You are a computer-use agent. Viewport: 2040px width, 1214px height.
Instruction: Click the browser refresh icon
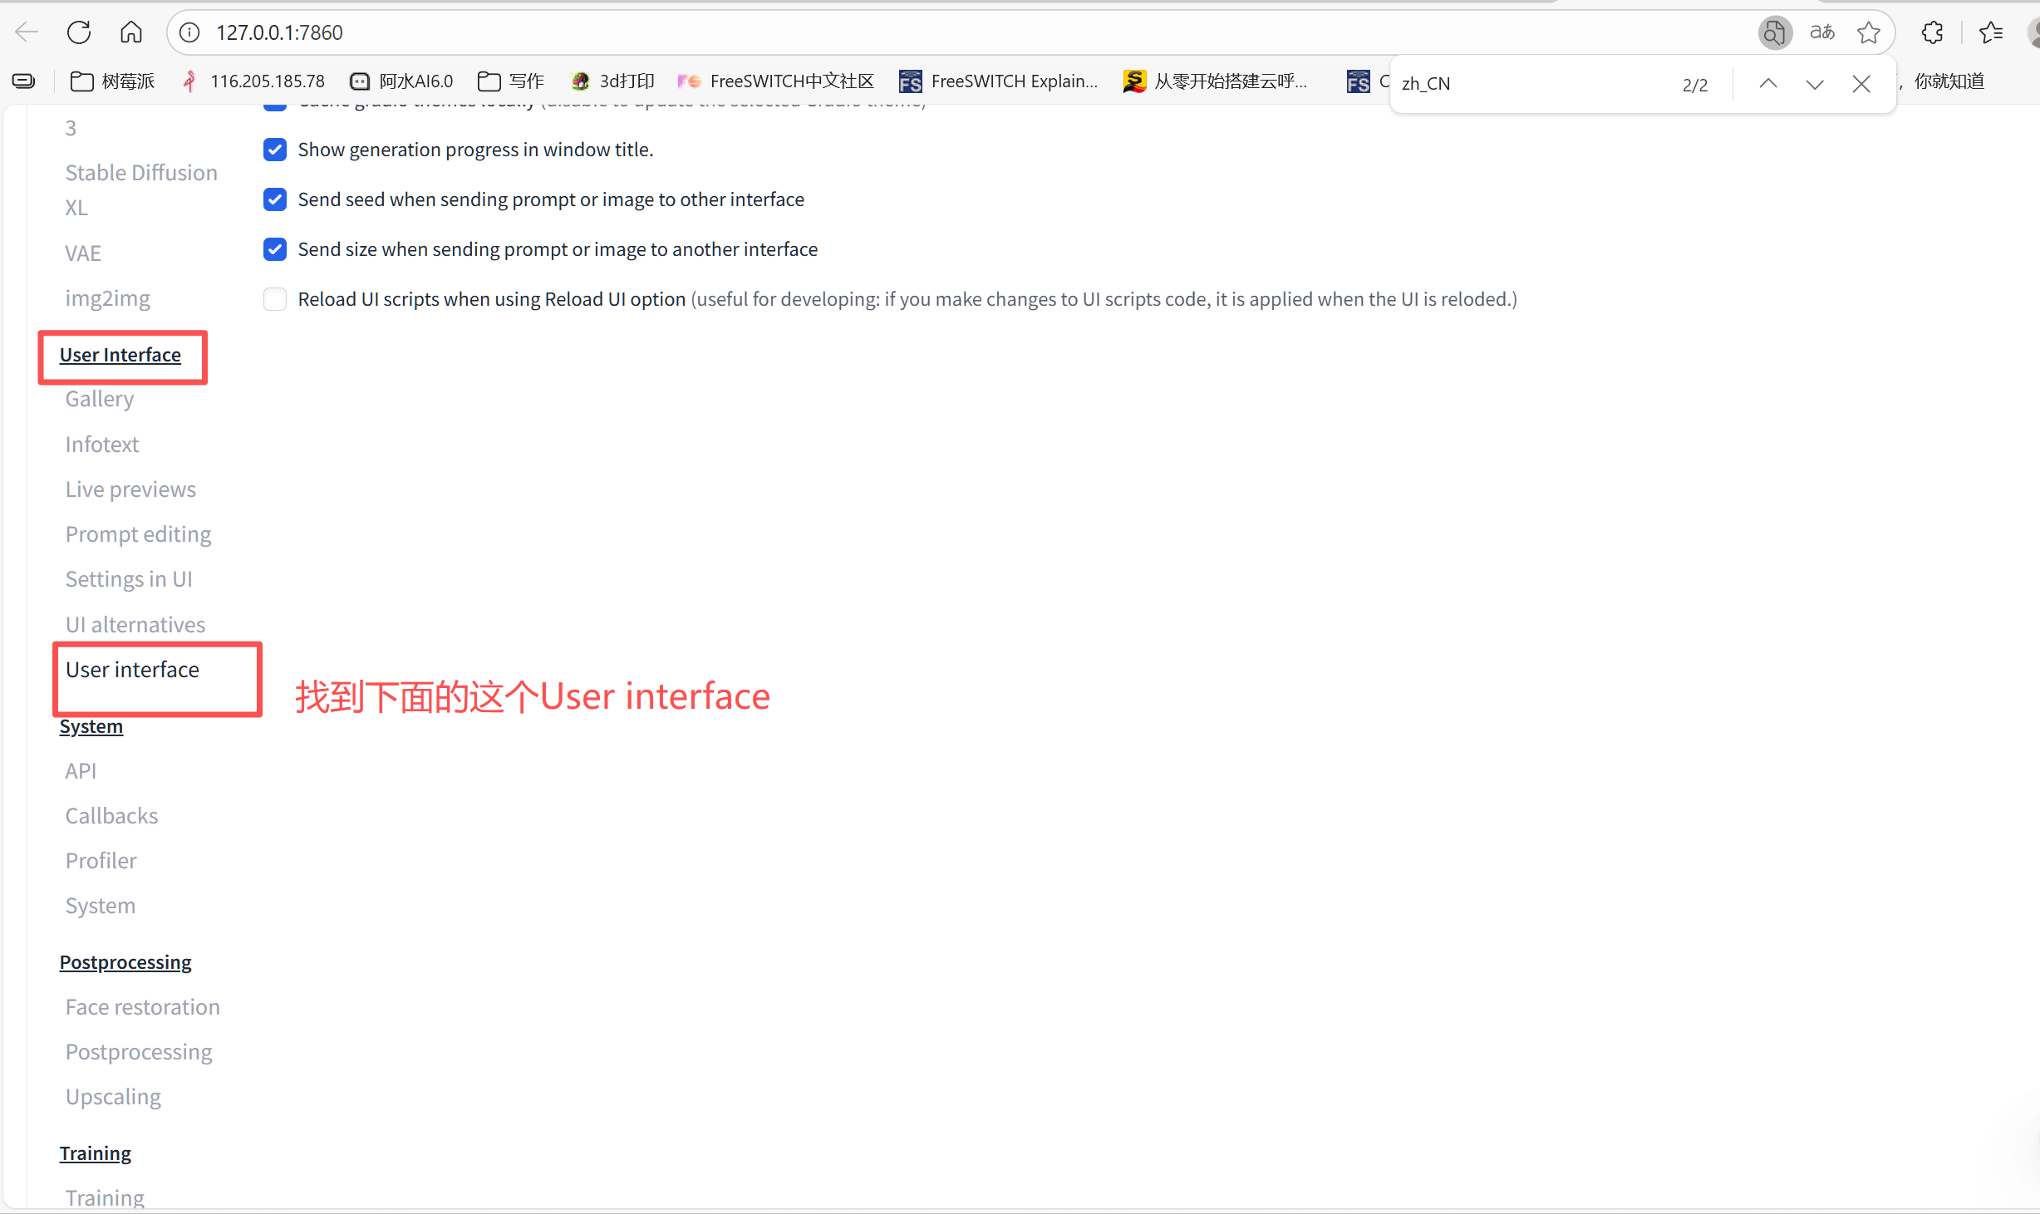(x=79, y=32)
